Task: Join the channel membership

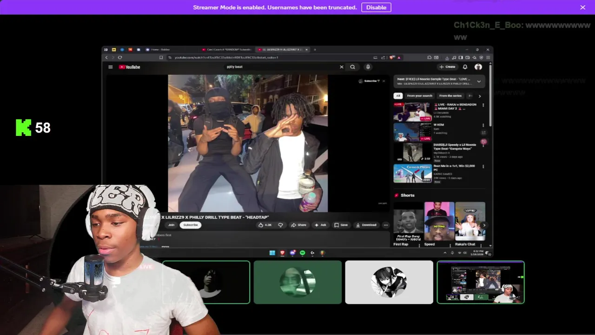Action: (171, 225)
